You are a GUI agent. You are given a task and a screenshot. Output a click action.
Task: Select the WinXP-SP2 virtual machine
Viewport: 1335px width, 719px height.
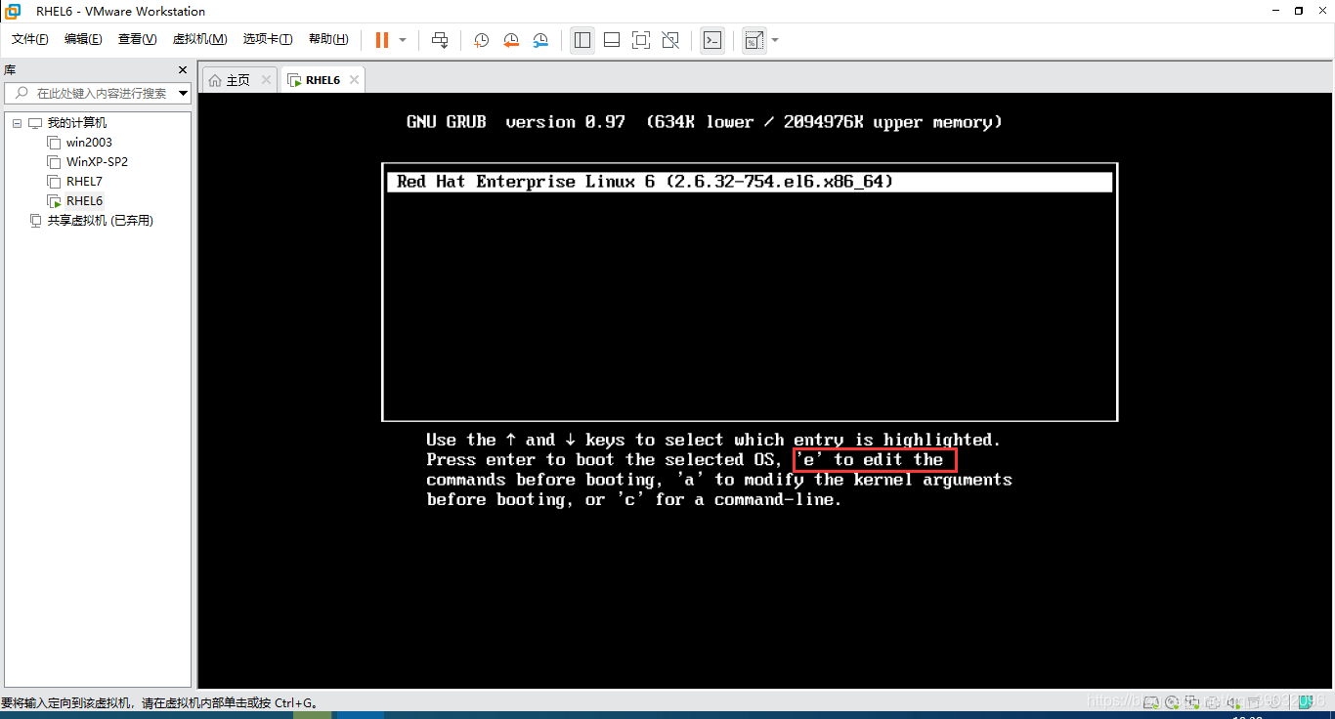[97, 162]
